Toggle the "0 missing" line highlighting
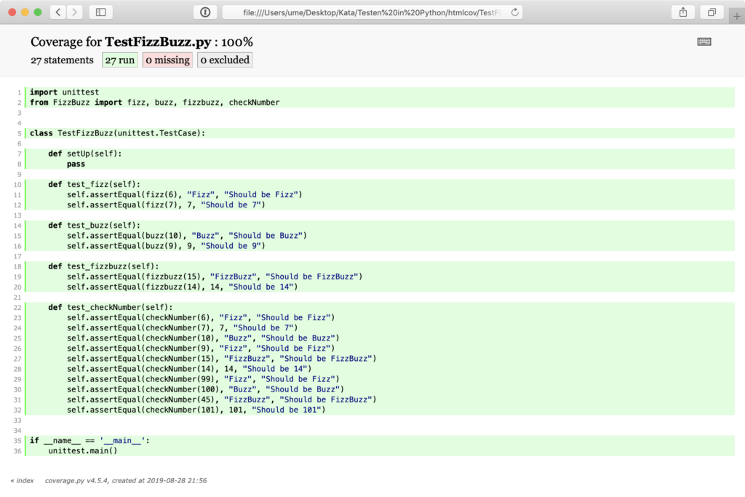The height and width of the screenshot is (497, 745). coord(167,60)
